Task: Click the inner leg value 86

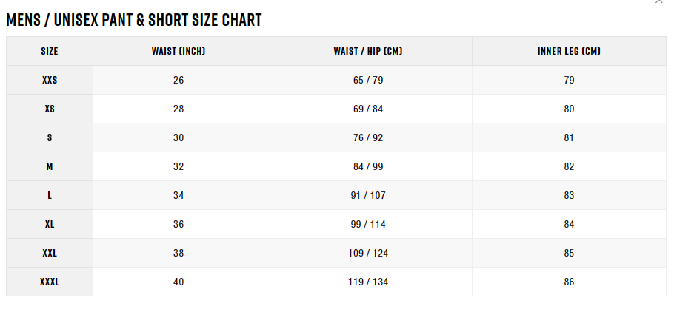Action: point(569,282)
